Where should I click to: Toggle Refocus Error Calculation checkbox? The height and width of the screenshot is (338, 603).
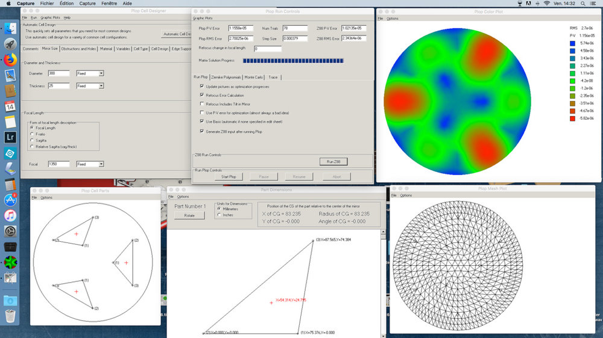pyautogui.click(x=202, y=95)
